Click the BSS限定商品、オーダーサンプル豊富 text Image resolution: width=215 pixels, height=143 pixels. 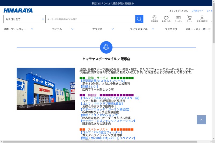click(106, 118)
